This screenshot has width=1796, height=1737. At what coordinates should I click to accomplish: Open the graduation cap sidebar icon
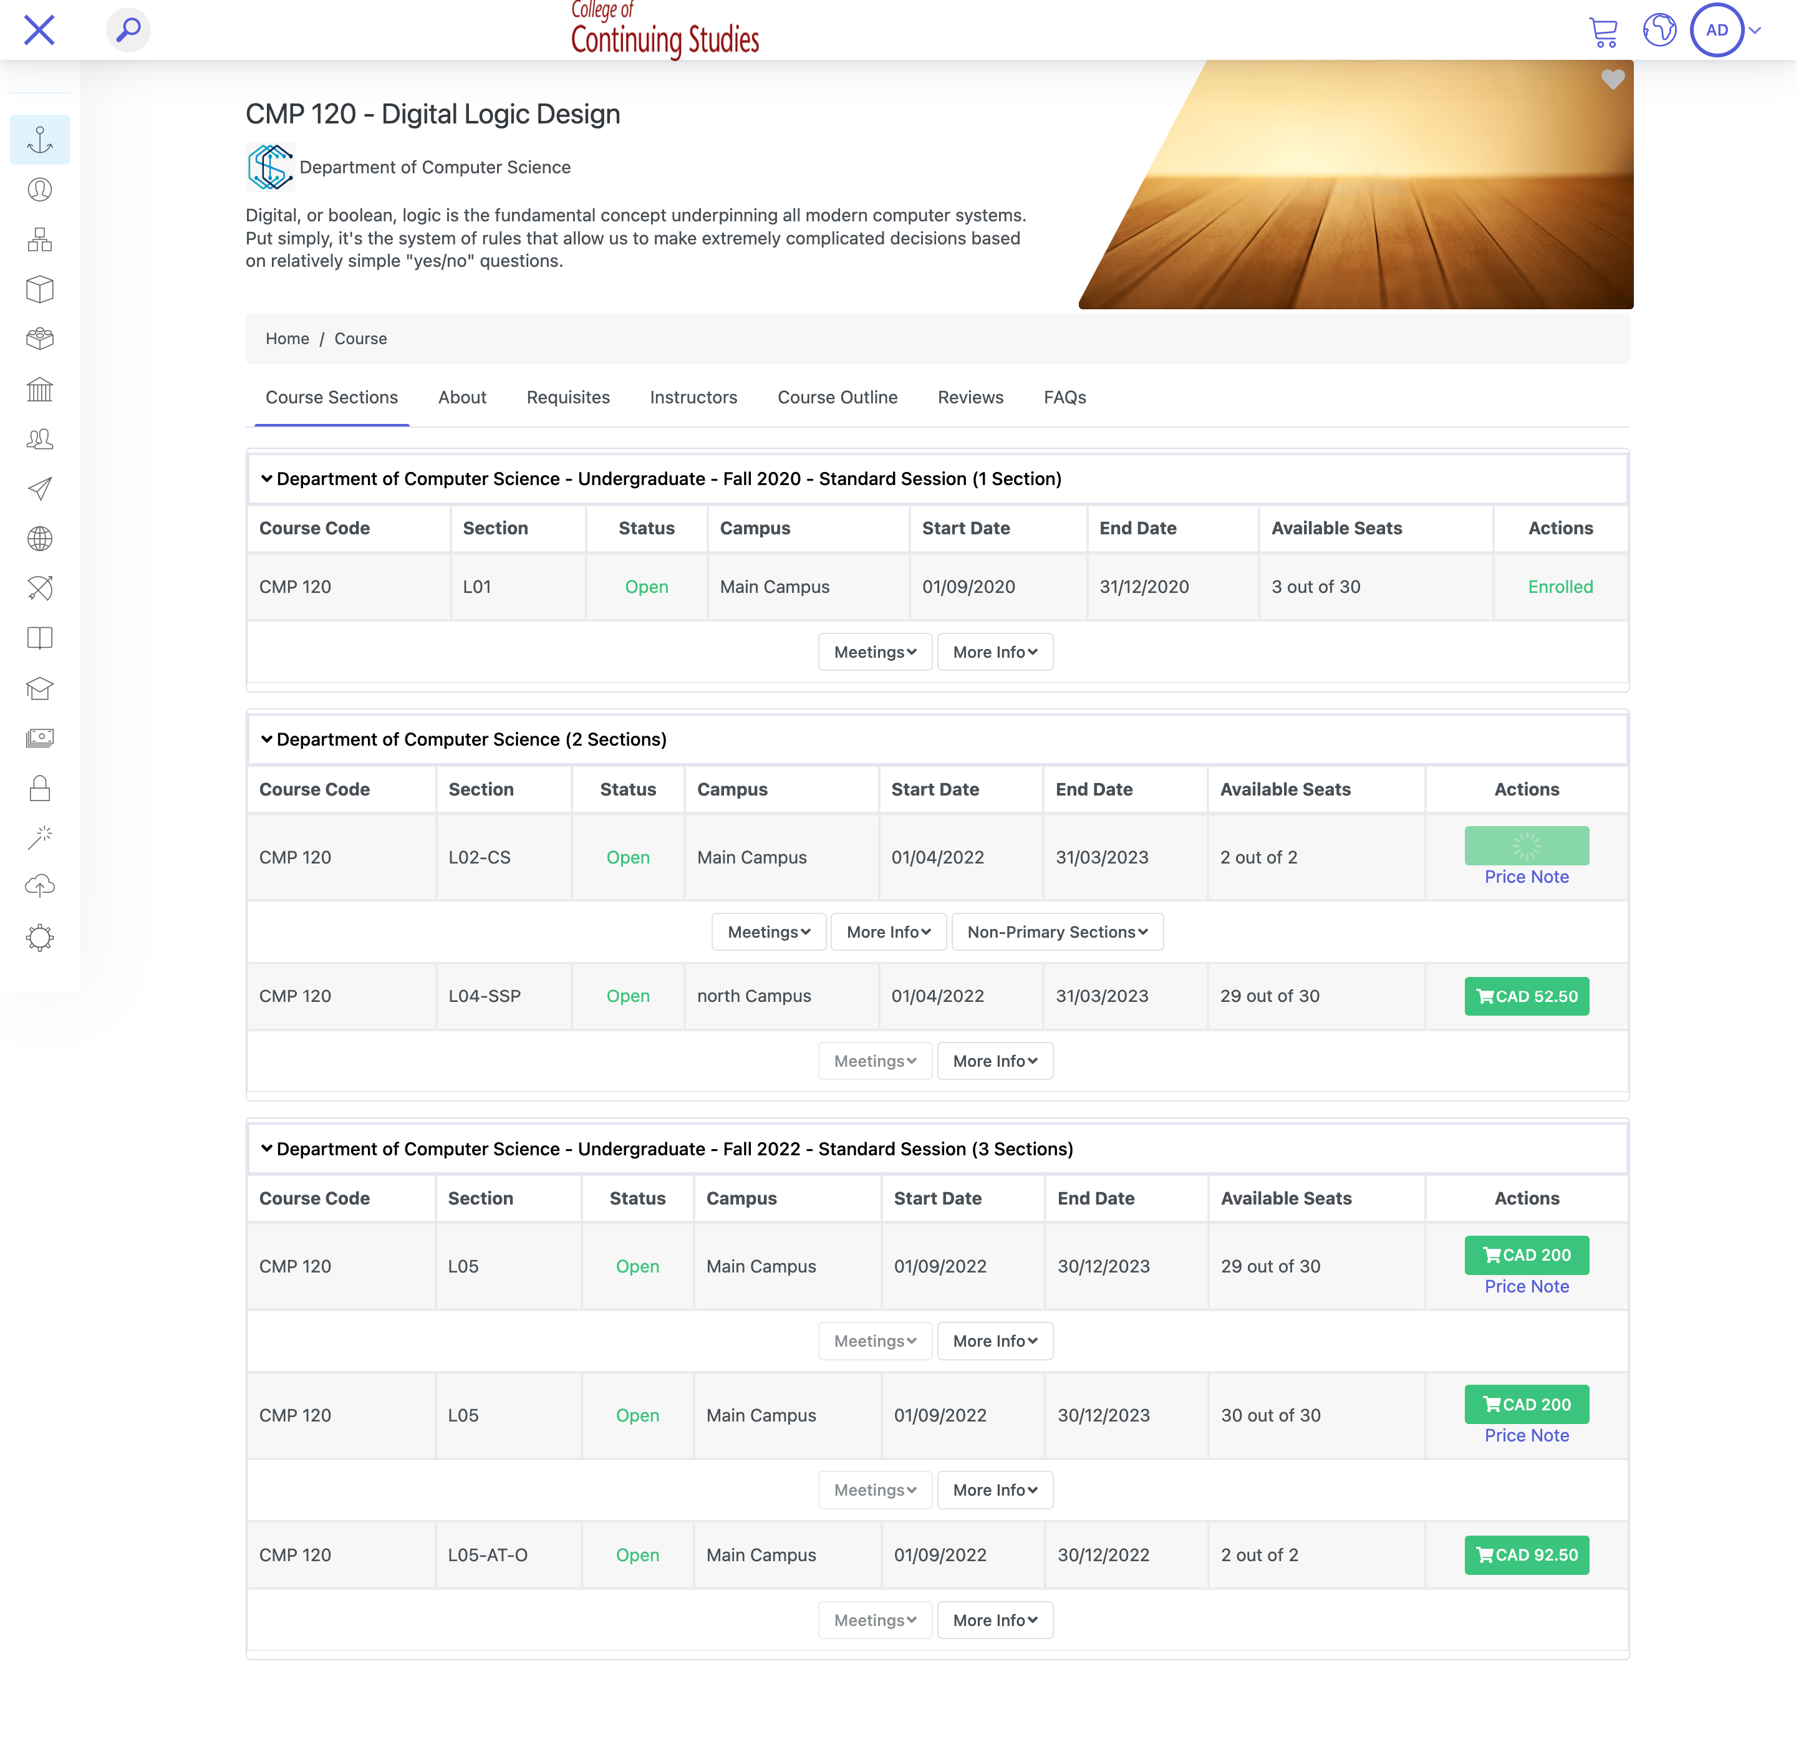(x=39, y=688)
